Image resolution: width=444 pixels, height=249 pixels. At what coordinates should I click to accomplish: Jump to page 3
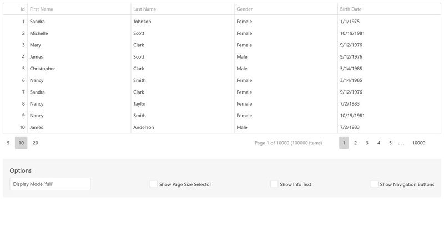pos(367,143)
